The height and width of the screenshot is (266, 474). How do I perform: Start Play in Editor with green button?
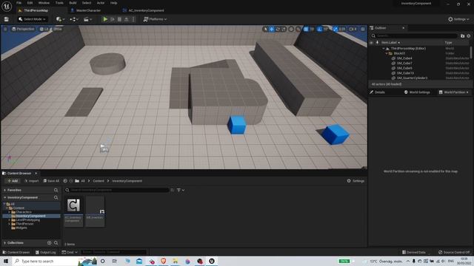(x=105, y=19)
